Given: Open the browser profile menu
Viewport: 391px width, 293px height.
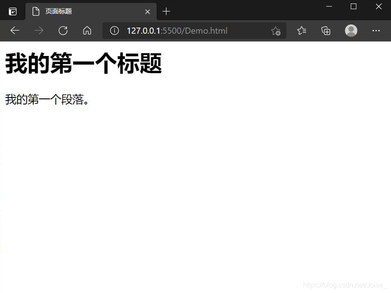Looking at the screenshot, I should 351,31.
